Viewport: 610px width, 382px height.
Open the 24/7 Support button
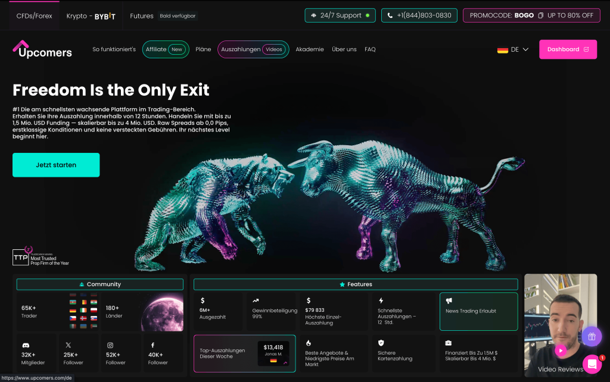[x=340, y=15]
